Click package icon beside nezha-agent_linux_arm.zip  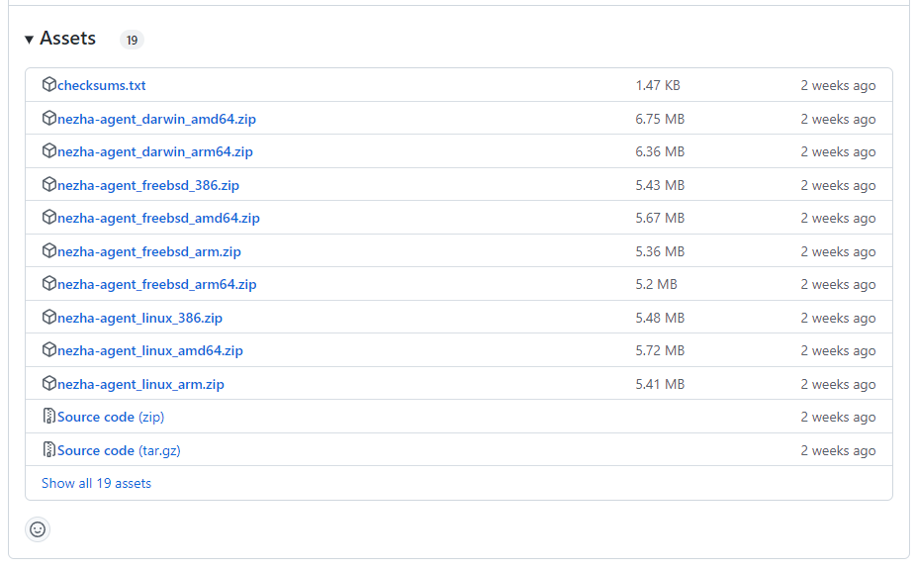tap(49, 384)
